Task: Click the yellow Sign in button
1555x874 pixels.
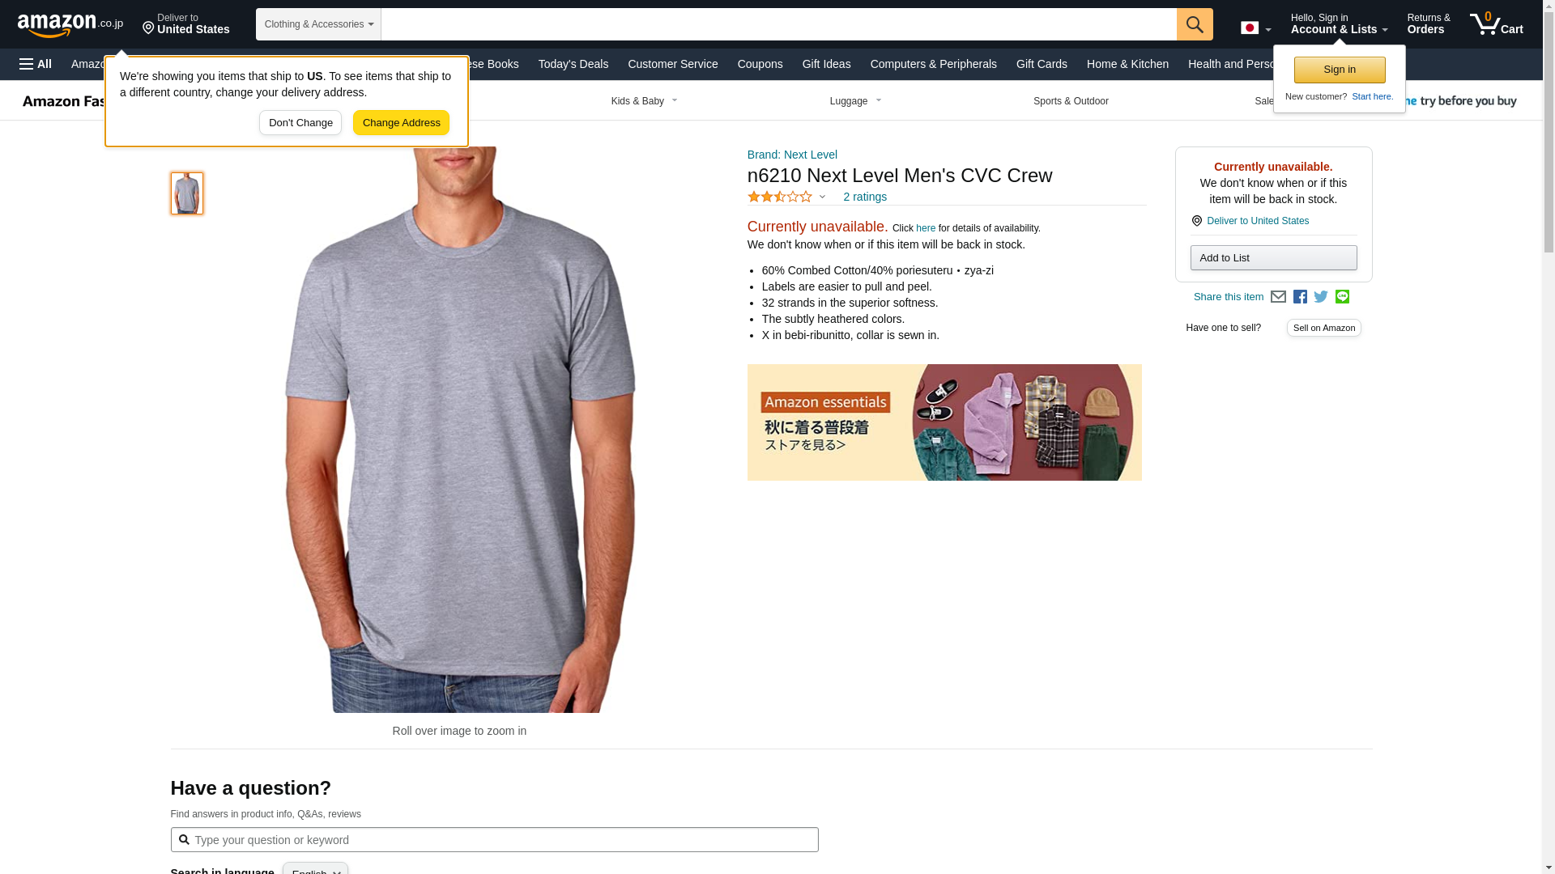Action: click(1340, 70)
